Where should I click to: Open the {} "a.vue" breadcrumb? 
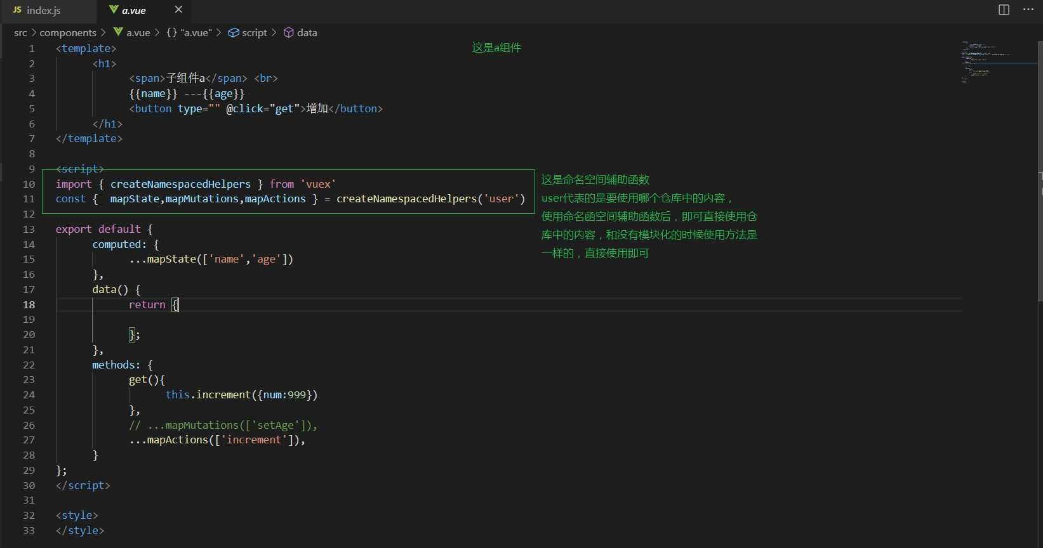click(189, 32)
